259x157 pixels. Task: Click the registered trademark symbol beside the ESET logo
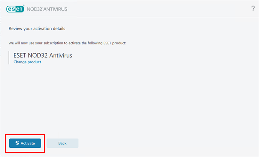[x=23, y=5]
